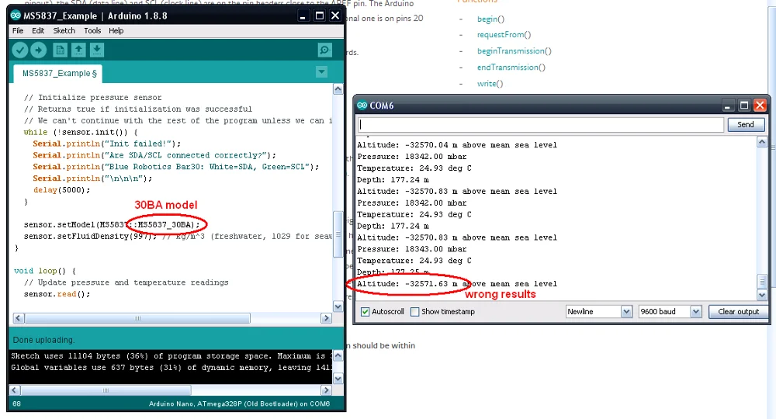Click console output scroll up arrow

[x=338, y=355]
